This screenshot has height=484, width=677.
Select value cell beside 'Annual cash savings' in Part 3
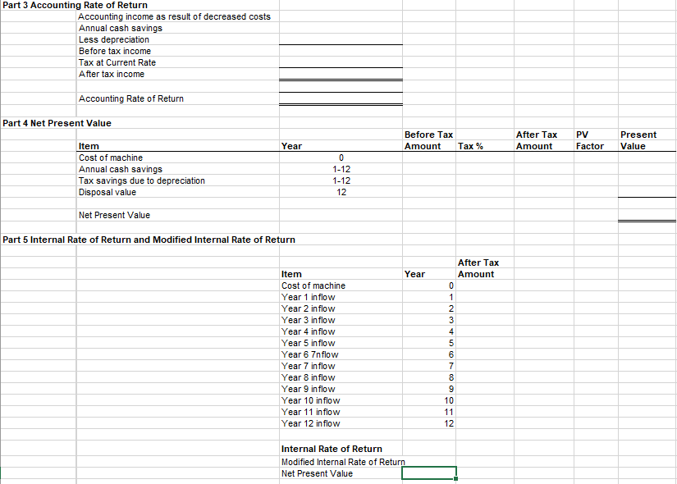pos(341,28)
